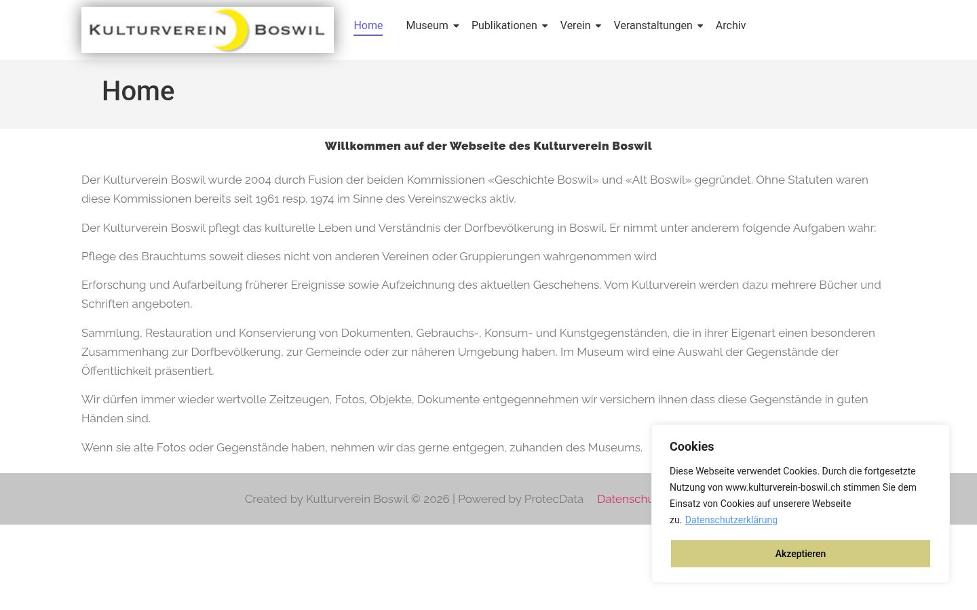Viewport: 977px width, 610px height.
Task: Expand the Museum dropdown arrow
Action: (x=456, y=26)
